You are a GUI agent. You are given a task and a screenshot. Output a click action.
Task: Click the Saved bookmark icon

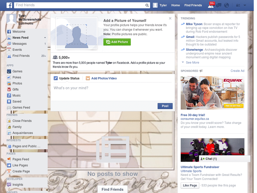[9, 102]
